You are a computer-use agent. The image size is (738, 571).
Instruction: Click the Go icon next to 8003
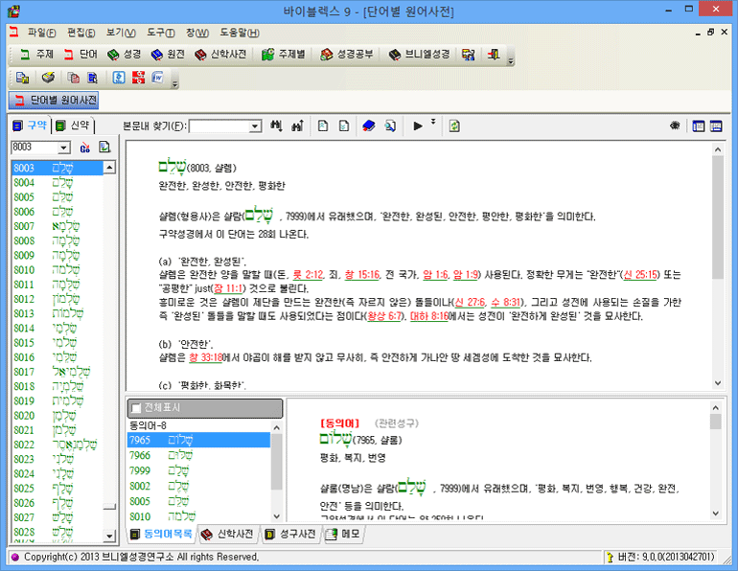click(84, 148)
